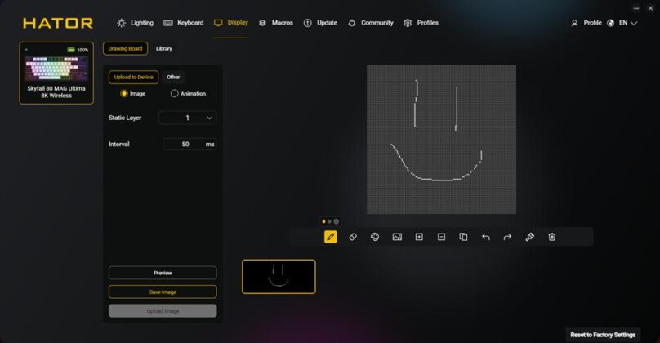Click the Preview button

pos(163,273)
